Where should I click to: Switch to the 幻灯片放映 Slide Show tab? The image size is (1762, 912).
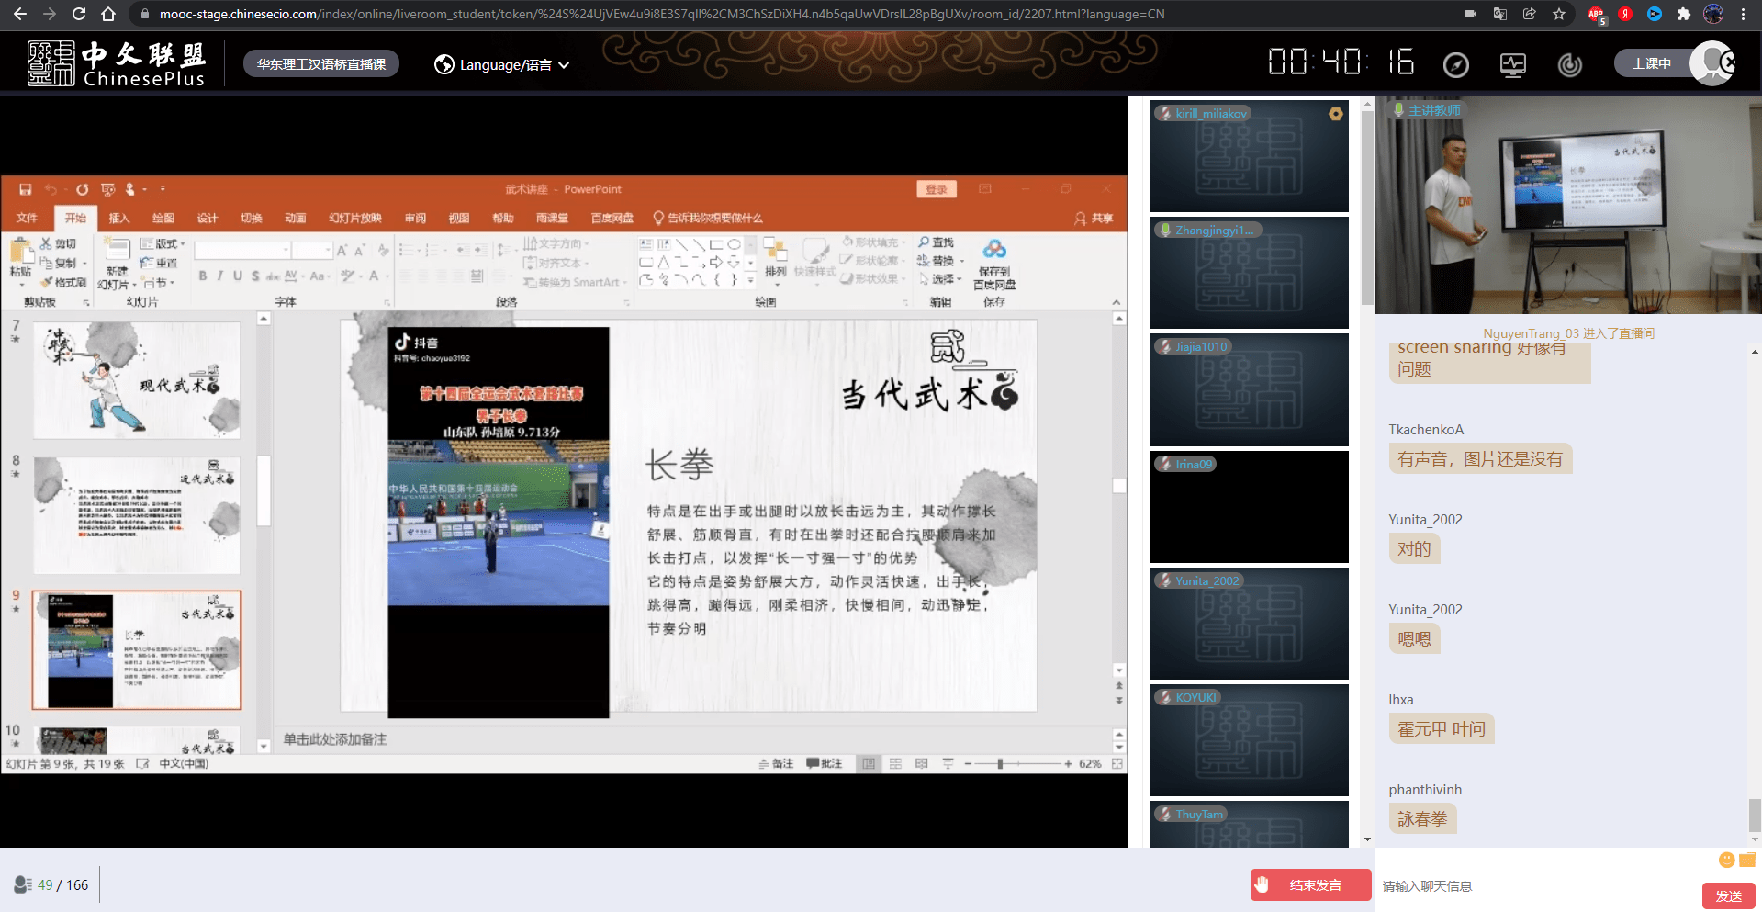(x=354, y=218)
